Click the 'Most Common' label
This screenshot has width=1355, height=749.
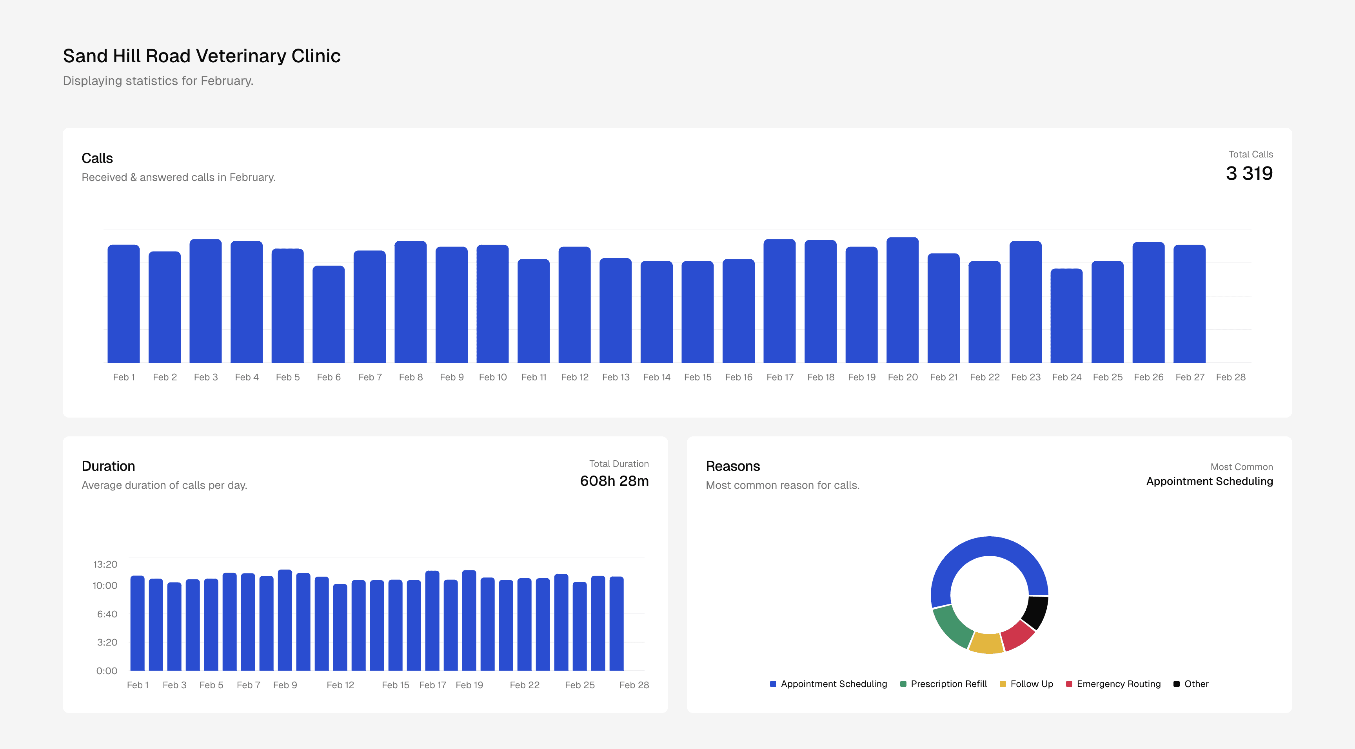[x=1241, y=467]
